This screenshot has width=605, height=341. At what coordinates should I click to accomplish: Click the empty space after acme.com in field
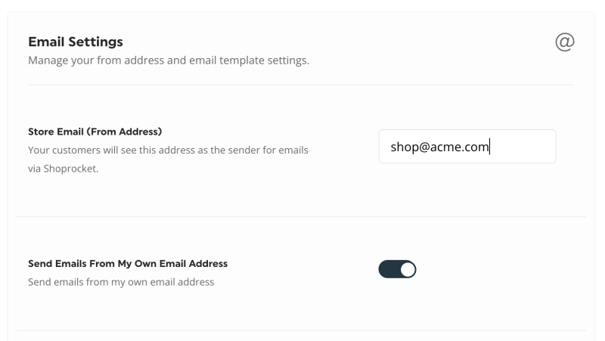(x=521, y=147)
